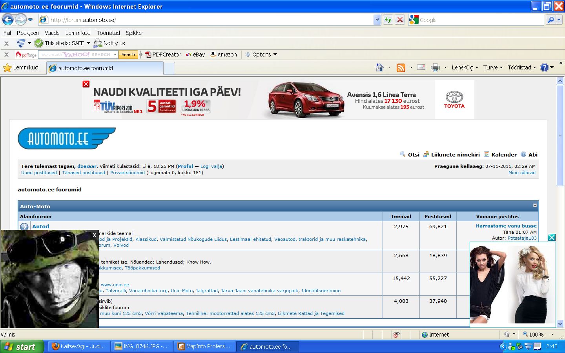The image size is (565, 353).
Task: Click the Yahoo search input field
Action: pos(76,55)
